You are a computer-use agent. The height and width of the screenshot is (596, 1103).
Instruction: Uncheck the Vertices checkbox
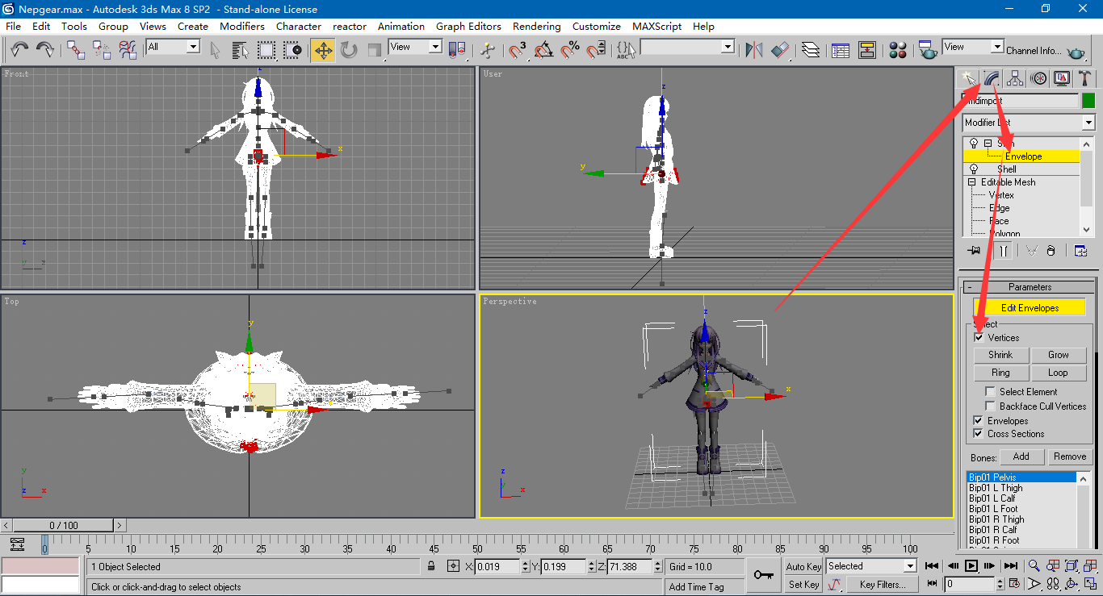click(x=979, y=338)
